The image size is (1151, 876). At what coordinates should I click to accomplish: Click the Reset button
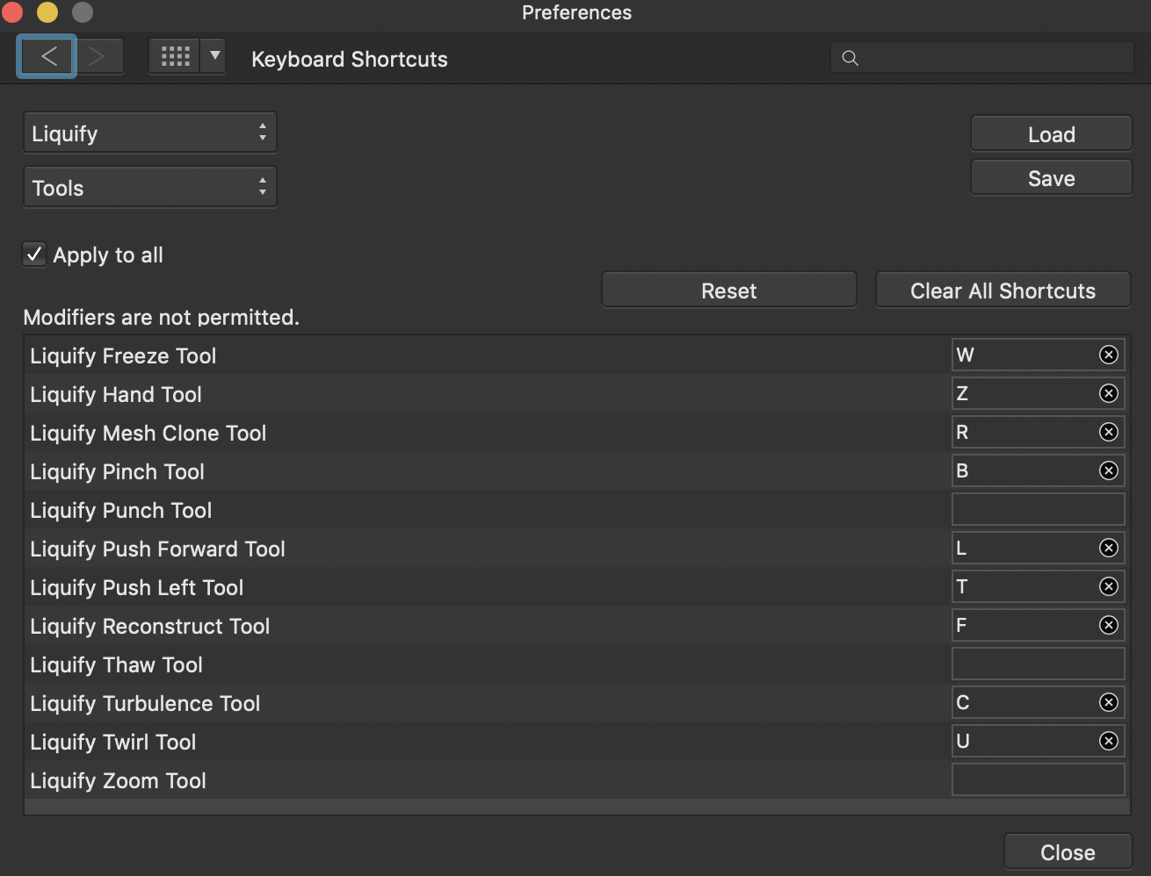pos(728,291)
